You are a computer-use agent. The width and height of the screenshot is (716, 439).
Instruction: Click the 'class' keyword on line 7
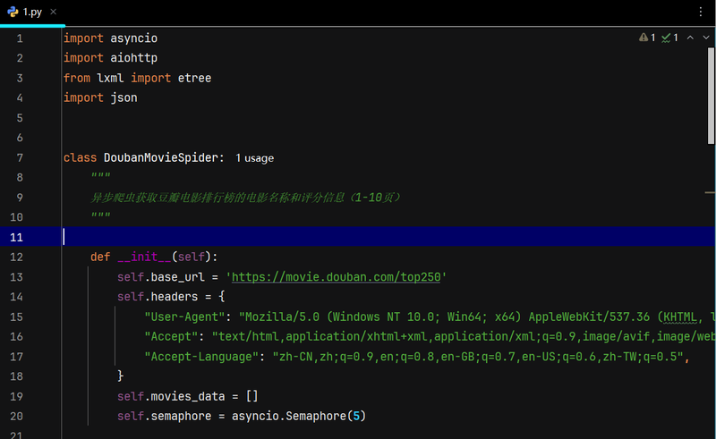(x=80, y=158)
